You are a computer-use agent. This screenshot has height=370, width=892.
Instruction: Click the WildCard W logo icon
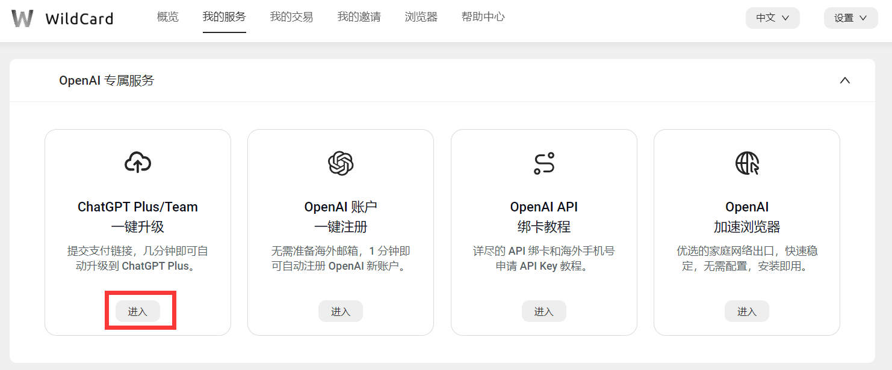point(22,18)
